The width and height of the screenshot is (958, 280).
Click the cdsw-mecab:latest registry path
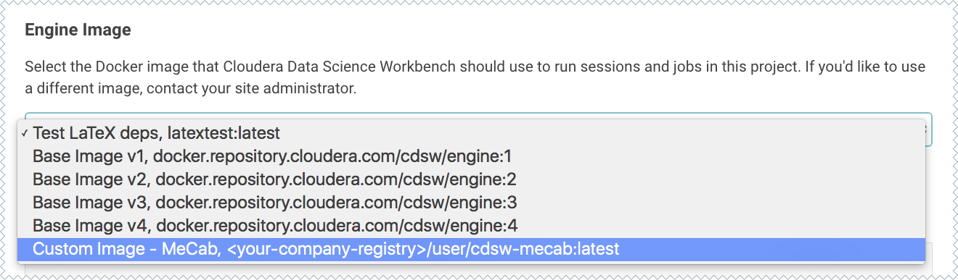pos(418,249)
